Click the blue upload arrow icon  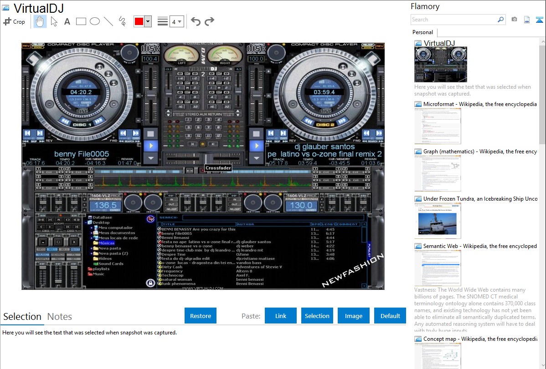(539, 20)
